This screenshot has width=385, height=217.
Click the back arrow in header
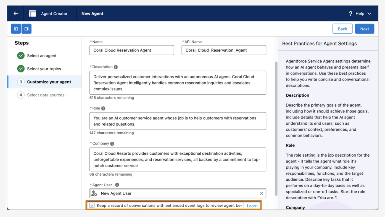click(x=16, y=13)
